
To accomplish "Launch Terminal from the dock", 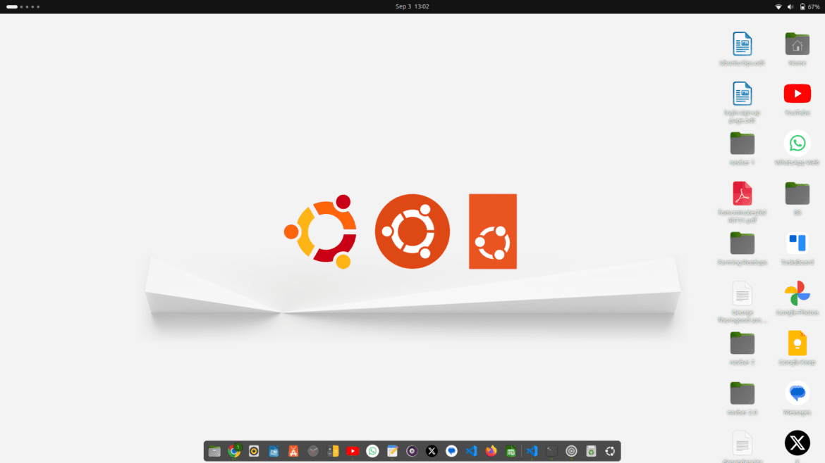I will 552,451.
